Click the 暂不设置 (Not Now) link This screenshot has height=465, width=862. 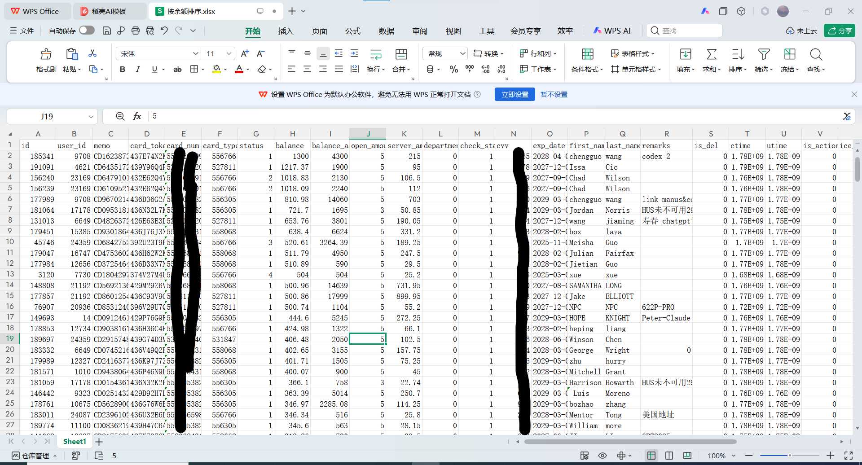click(x=554, y=94)
